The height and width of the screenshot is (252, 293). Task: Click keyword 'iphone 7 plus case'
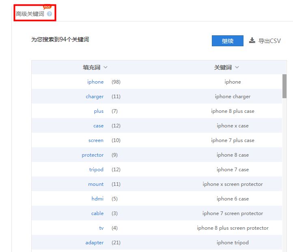(233, 140)
